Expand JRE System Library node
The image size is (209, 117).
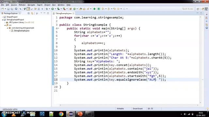point(5,22)
